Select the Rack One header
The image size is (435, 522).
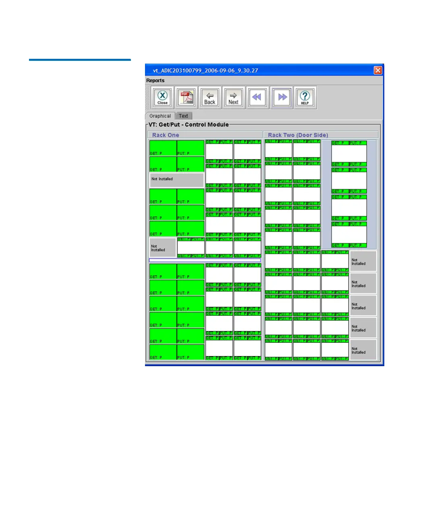click(x=205, y=135)
